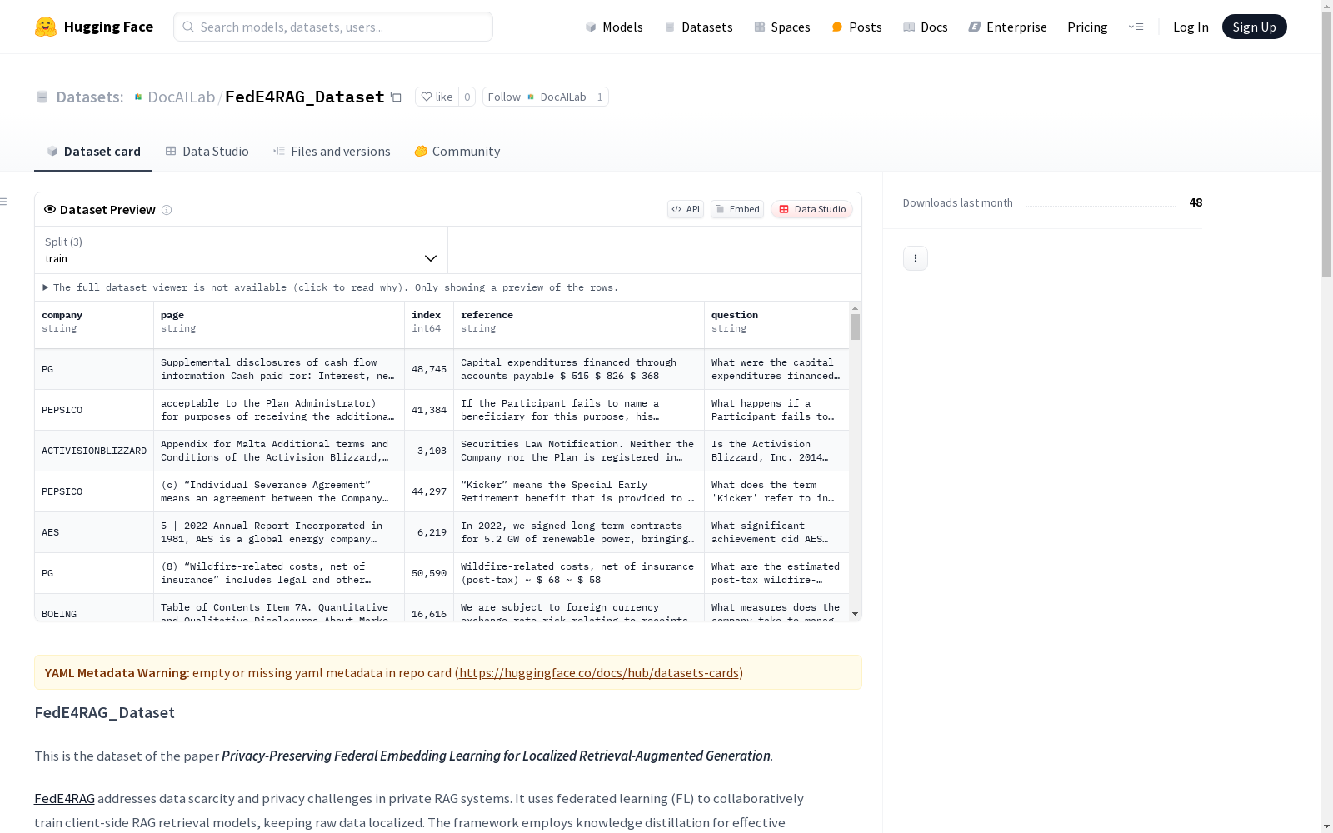Follow the FedE4RAG link in description
Image resolution: width=1333 pixels, height=833 pixels.
pos(64,799)
